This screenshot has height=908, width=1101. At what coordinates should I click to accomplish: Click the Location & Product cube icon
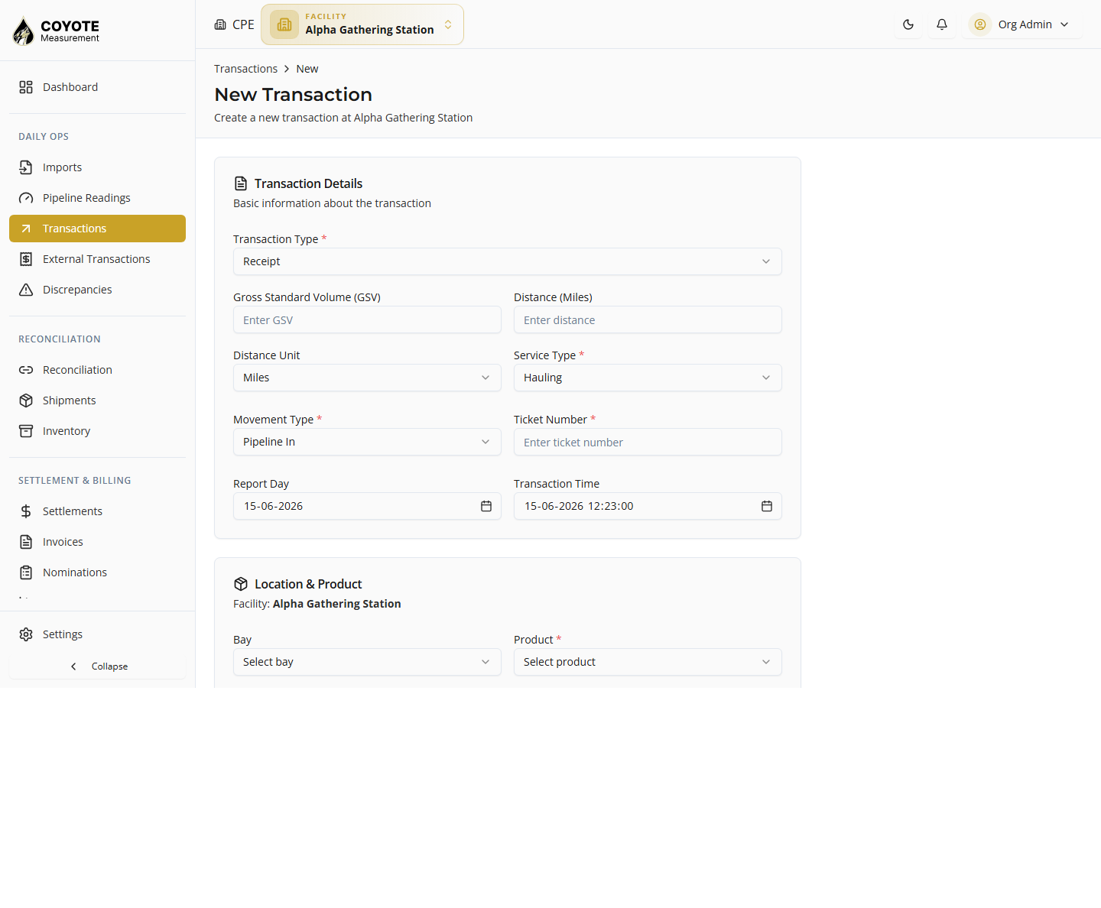pos(241,584)
